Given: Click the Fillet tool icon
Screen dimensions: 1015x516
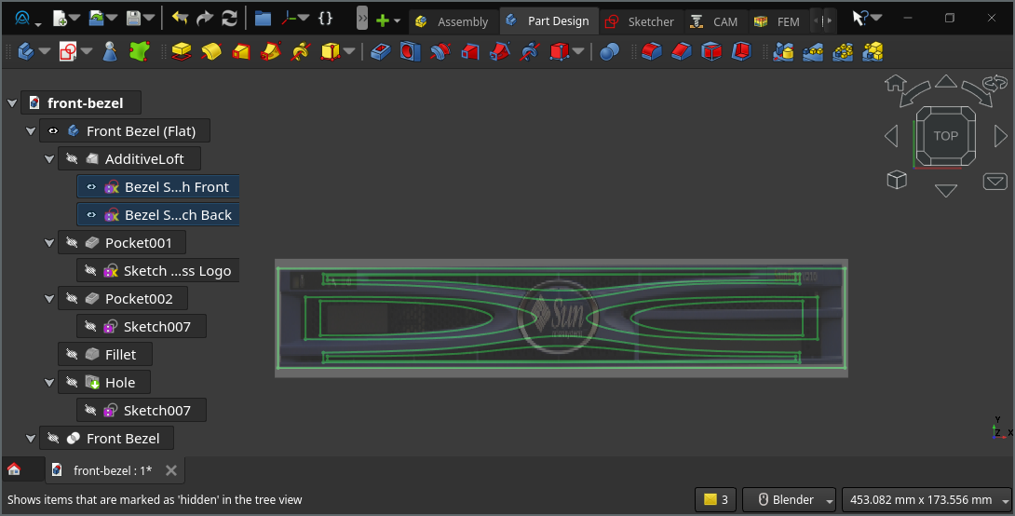Looking at the screenshot, I should (x=652, y=52).
